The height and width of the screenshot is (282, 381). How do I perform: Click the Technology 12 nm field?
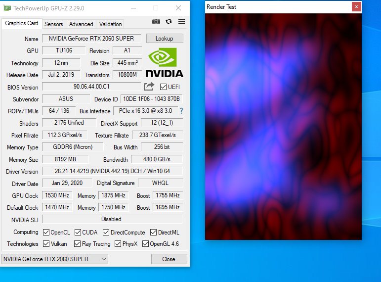(x=61, y=63)
